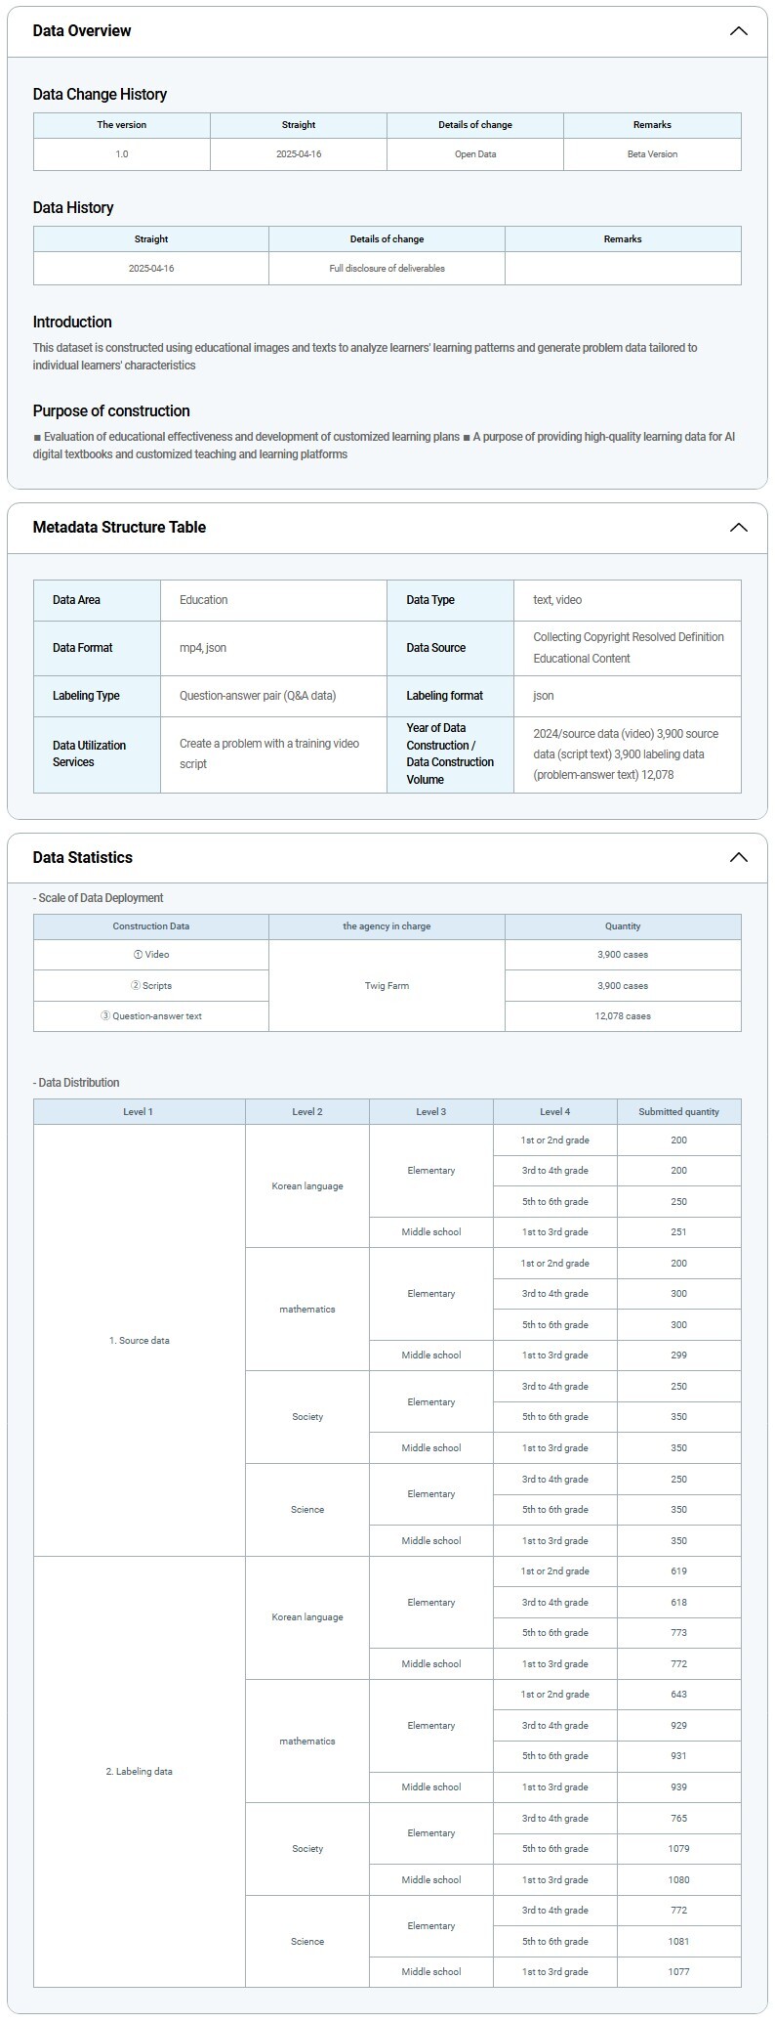Select the 1. Source data cell
Viewport: 775px width, 2022px height.
pos(139,1341)
